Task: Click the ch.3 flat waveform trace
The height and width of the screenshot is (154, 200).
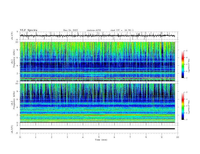Action: point(97,129)
